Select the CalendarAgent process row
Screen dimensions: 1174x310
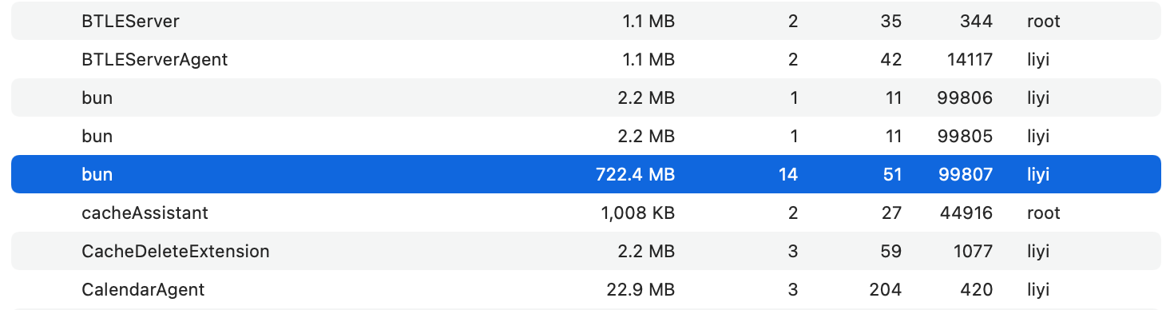[586, 289]
